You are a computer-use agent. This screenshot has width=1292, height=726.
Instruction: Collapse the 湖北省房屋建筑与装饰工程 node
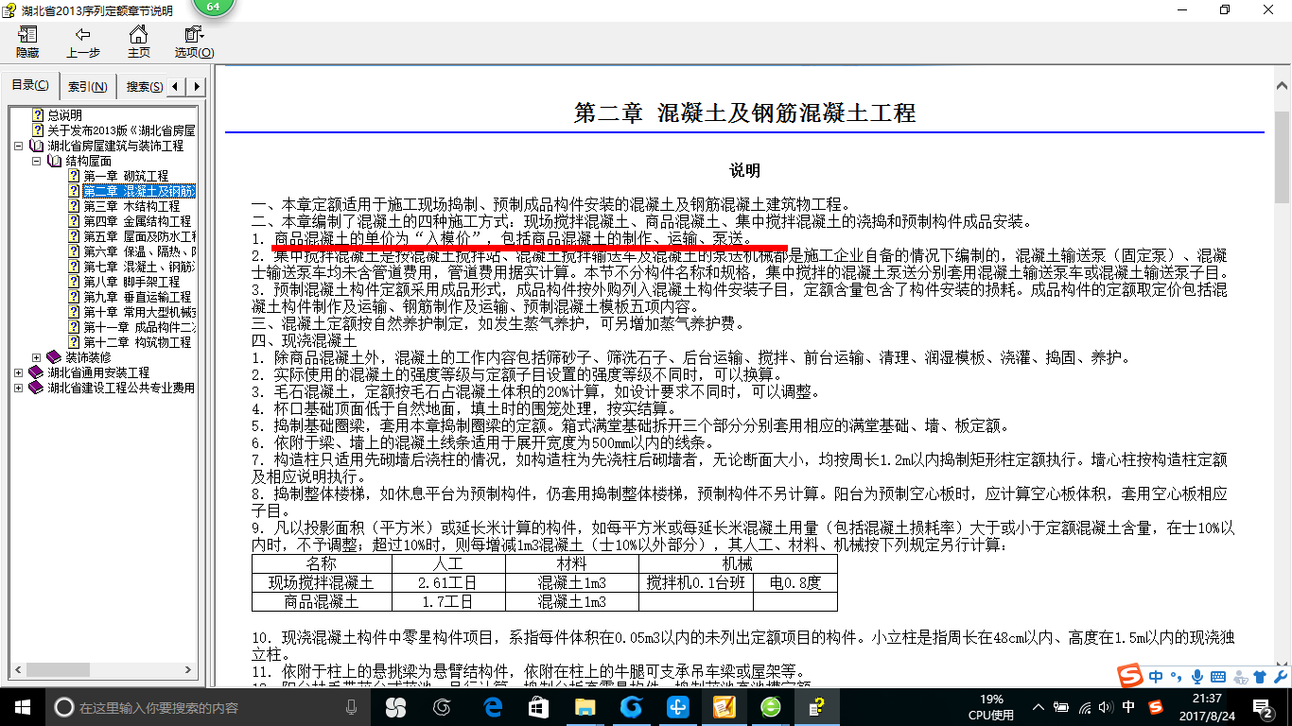click(19, 146)
